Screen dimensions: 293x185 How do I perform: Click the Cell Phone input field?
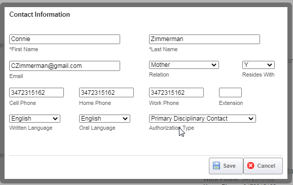tap(36, 92)
